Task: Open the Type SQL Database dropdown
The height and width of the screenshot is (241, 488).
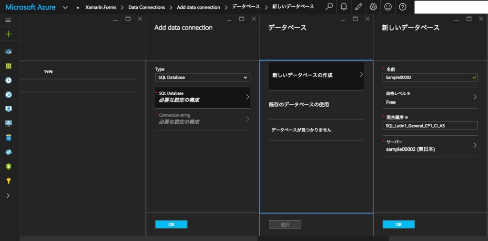Action: pos(203,78)
